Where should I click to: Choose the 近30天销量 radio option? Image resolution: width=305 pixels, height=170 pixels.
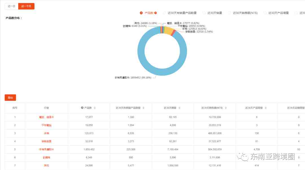point(204,13)
